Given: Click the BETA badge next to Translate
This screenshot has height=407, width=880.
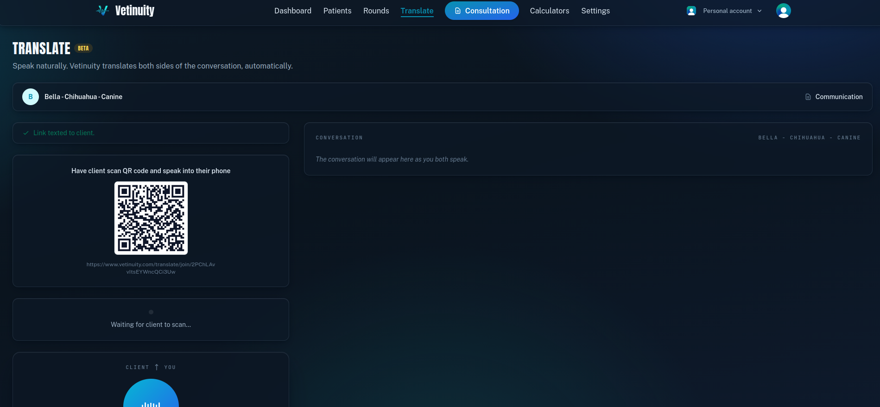Looking at the screenshot, I should click(x=83, y=48).
